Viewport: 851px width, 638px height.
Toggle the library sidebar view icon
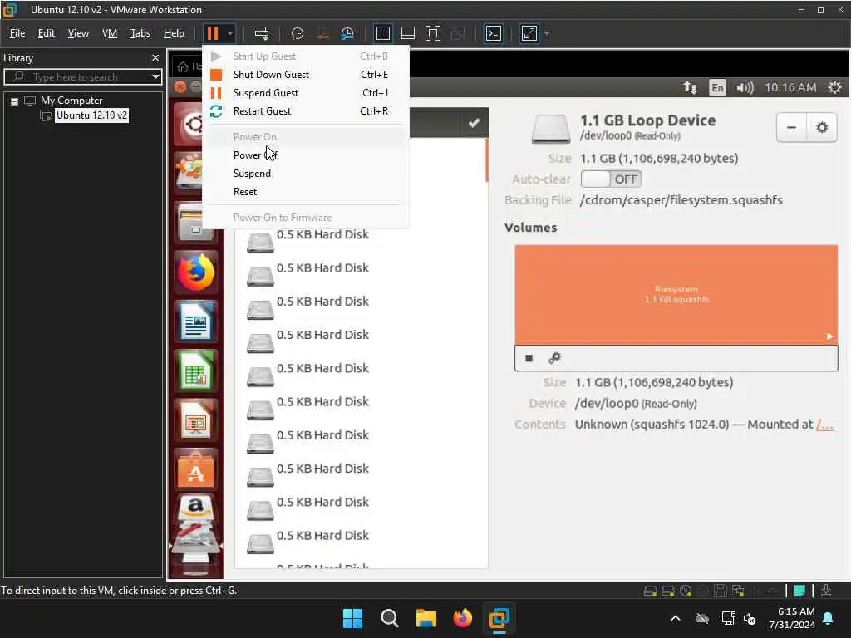[382, 33]
